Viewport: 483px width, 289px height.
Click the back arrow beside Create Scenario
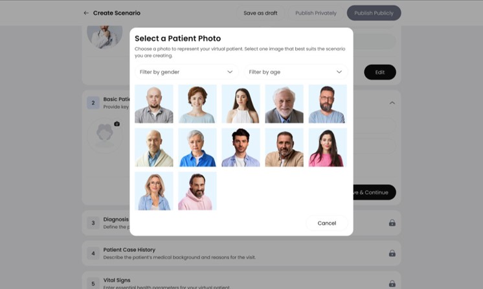click(x=86, y=13)
